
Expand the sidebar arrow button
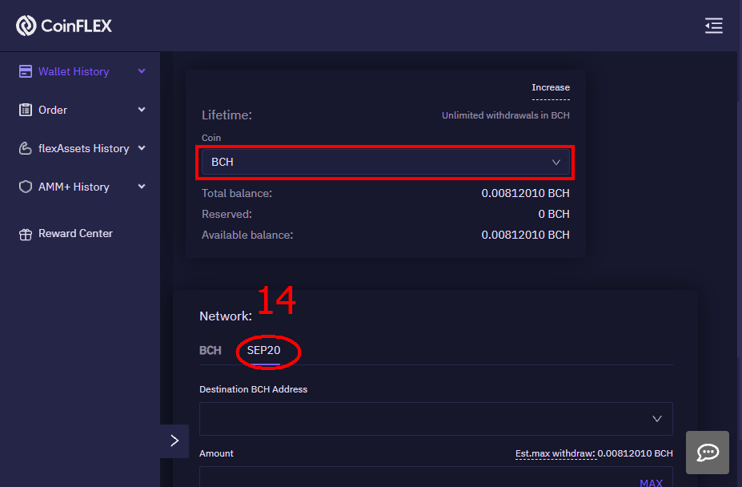174,441
